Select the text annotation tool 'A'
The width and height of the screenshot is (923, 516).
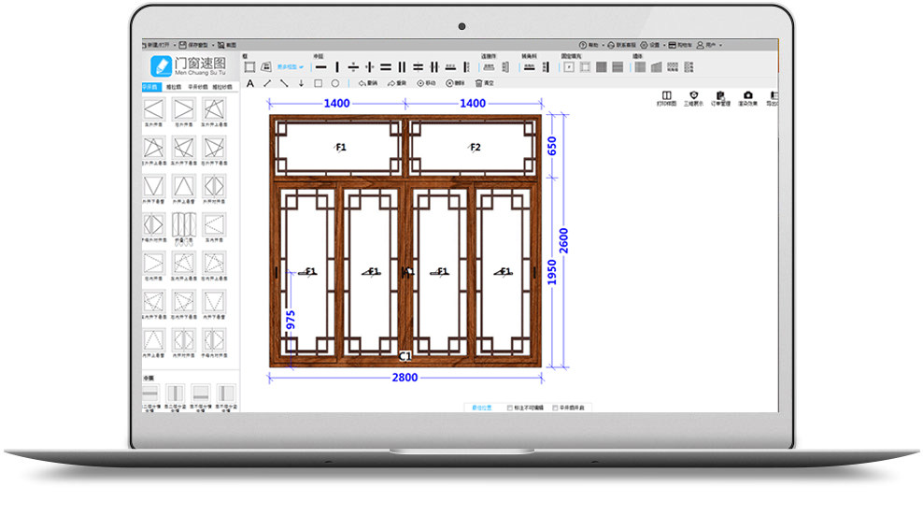(250, 83)
